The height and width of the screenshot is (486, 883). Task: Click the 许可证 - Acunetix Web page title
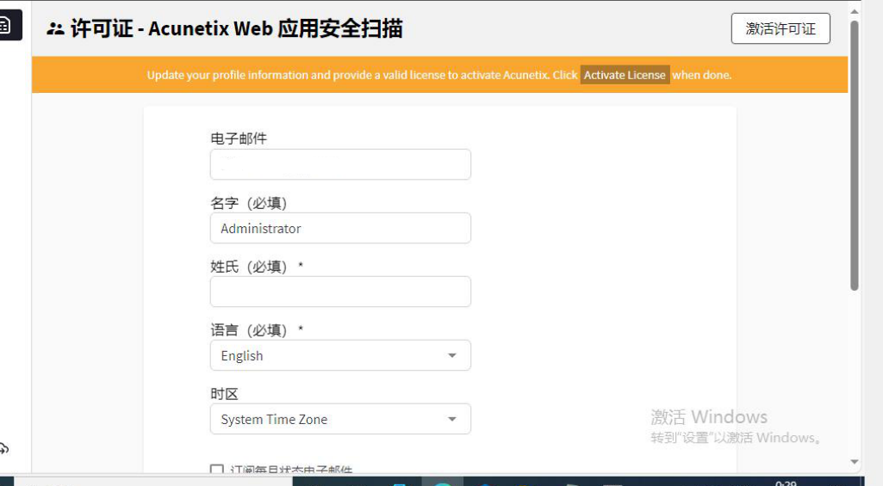coord(236,28)
